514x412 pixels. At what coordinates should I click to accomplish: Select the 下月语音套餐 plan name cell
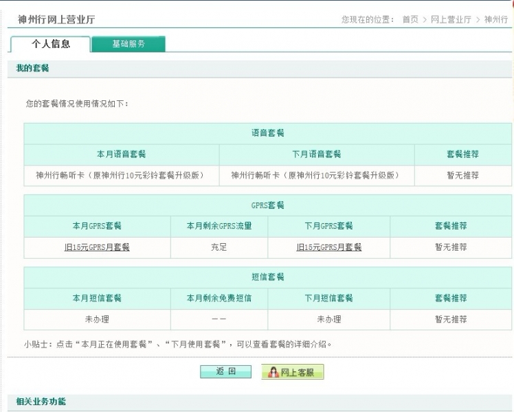click(316, 175)
